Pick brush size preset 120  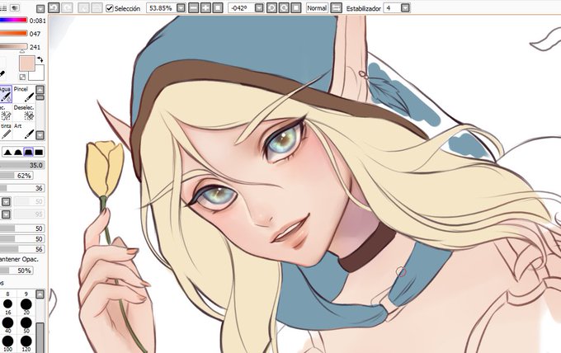[x=26, y=343]
